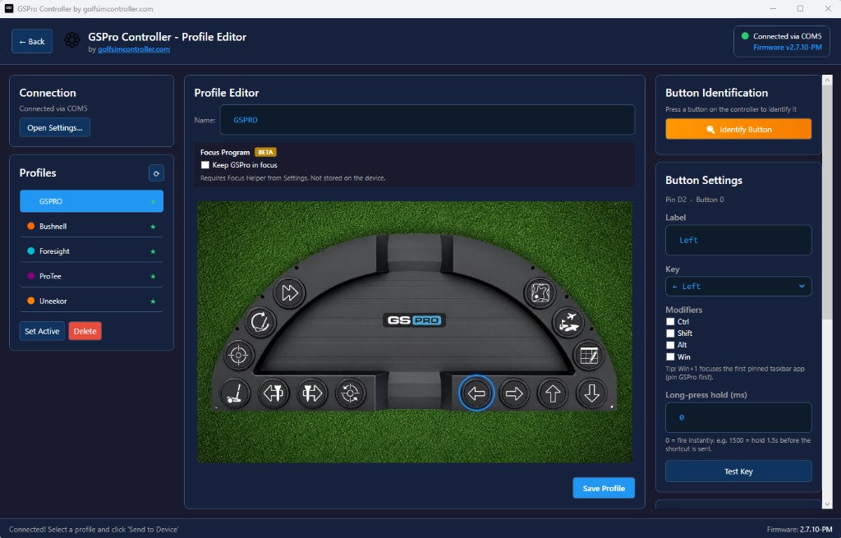Click the GS PRO logo thumbnail
The height and width of the screenshot is (538, 841).
414,320
